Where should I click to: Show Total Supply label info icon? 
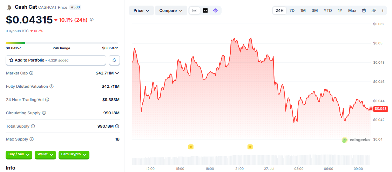[33, 127]
